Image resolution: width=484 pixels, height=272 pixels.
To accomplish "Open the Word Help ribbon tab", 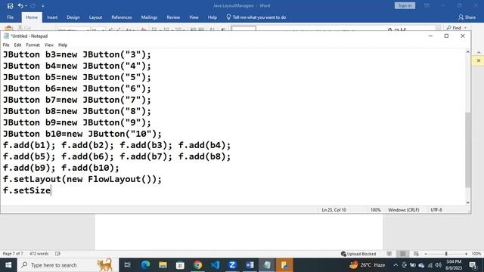I will click(x=212, y=17).
